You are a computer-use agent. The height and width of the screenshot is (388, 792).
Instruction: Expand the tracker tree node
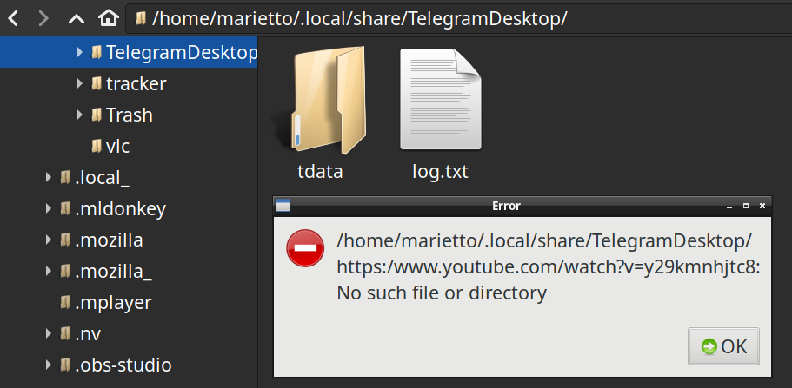click(80, 83)
